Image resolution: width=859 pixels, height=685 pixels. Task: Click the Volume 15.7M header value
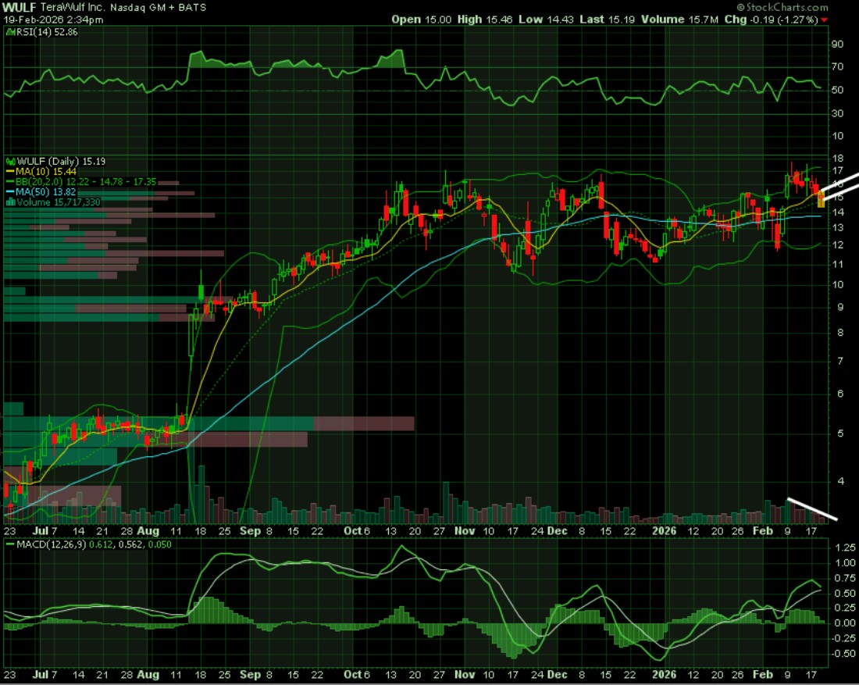point(680,20)
